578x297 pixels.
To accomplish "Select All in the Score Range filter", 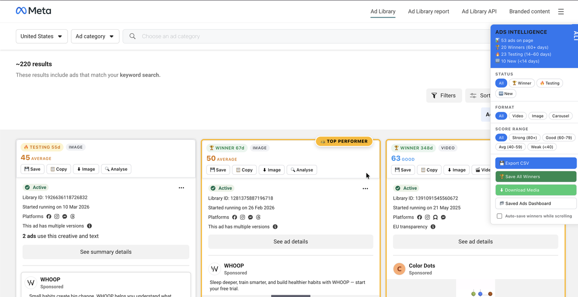I will click(501, 137).
